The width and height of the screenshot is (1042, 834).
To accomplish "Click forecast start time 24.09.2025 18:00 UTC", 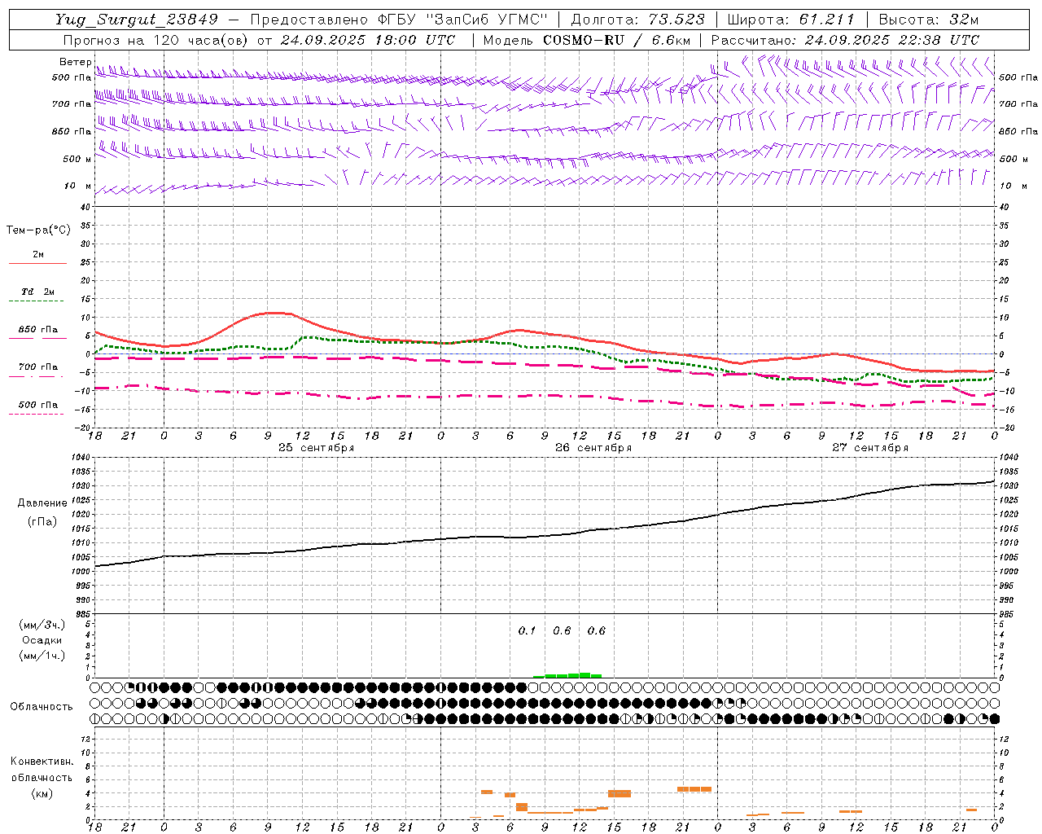I will pyautogui.click(x=368, y=40).
